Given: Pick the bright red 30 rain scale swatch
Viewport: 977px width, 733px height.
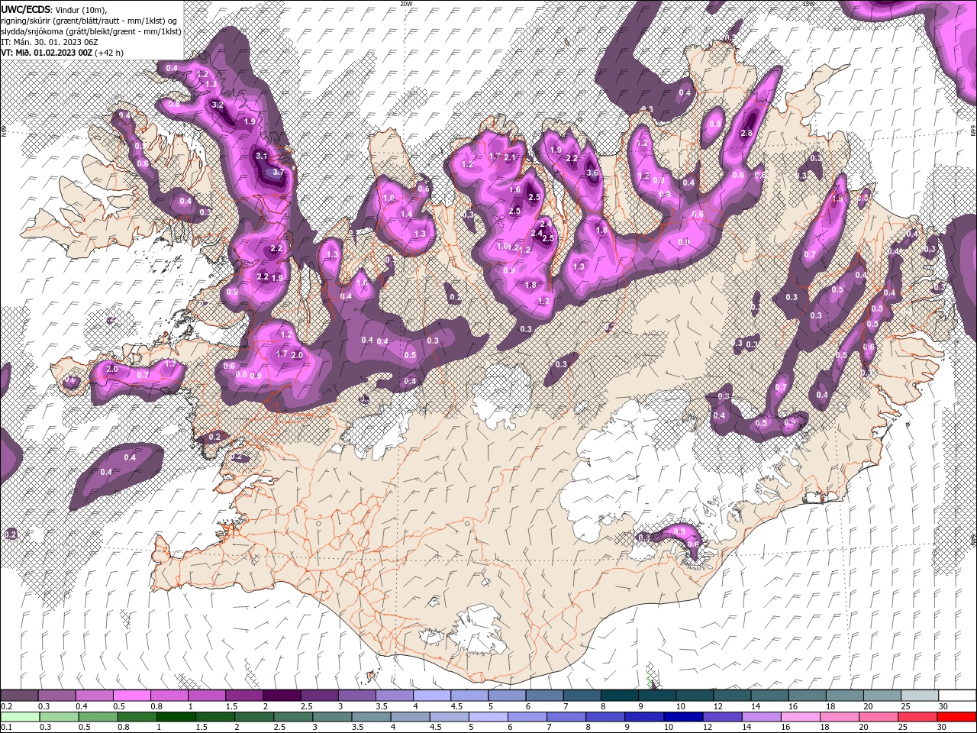Looking at the screenshot, I should [x=956, y=716].
